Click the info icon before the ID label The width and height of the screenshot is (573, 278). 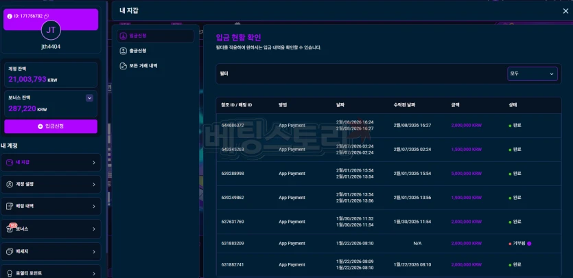point(10,16)
